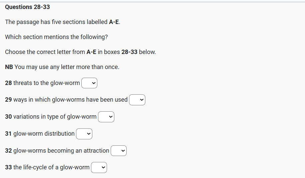Viewport: 305px width, 178px height.
Task: Open the dropdown for question 32
Action: coord(119,151)
